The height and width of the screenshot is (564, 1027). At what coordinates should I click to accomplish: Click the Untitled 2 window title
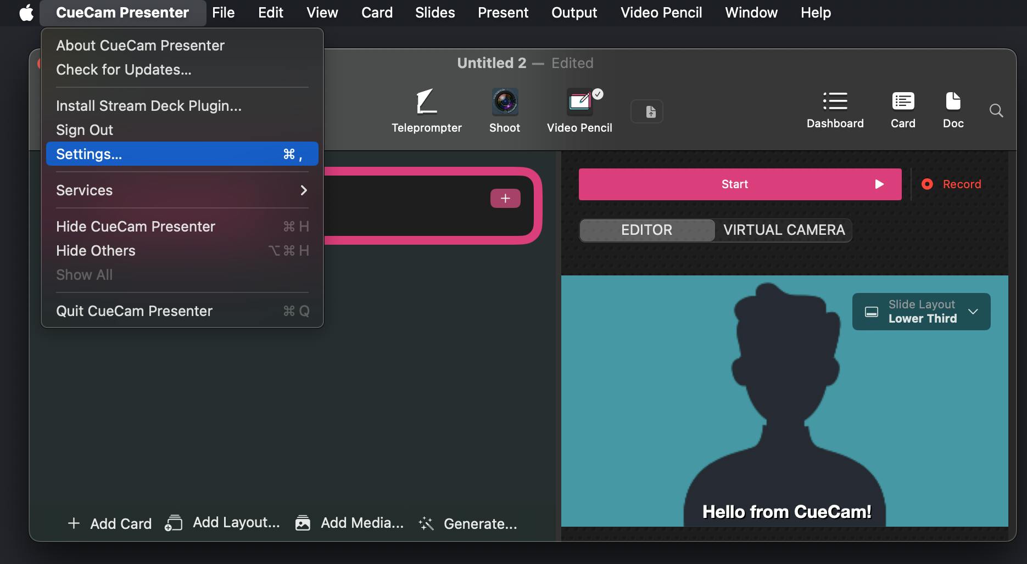click(x=492, y=63)
